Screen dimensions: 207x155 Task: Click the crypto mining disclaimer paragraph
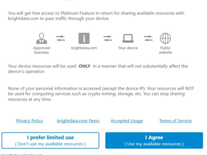click(x=101, y=94)
